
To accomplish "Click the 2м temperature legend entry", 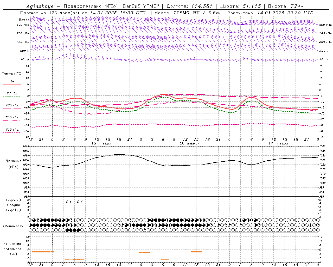I will (x=12, y=82).
